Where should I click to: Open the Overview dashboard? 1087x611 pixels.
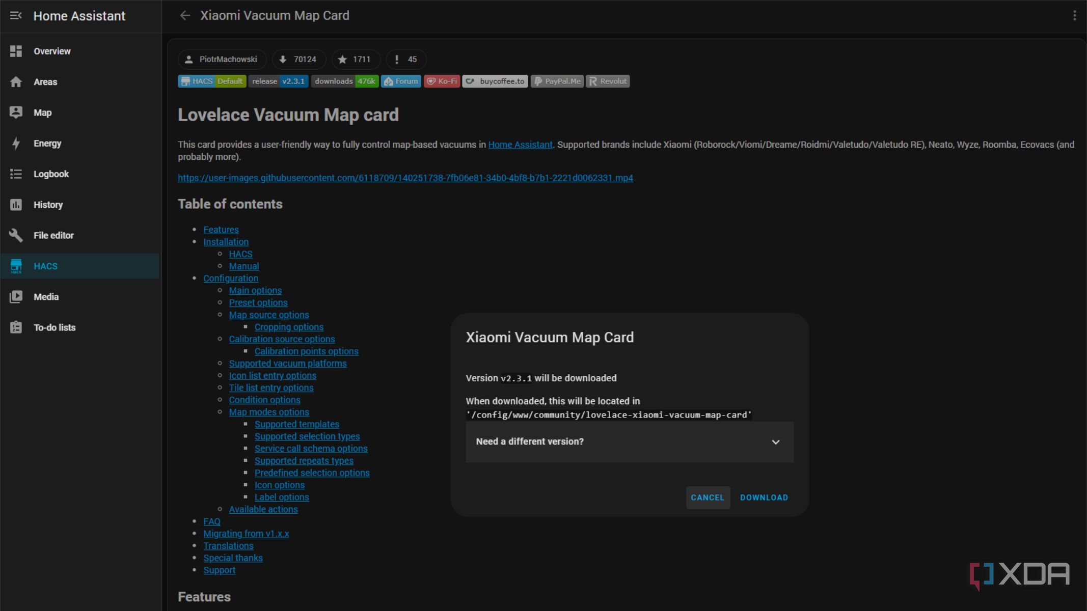tap(80, 51)
